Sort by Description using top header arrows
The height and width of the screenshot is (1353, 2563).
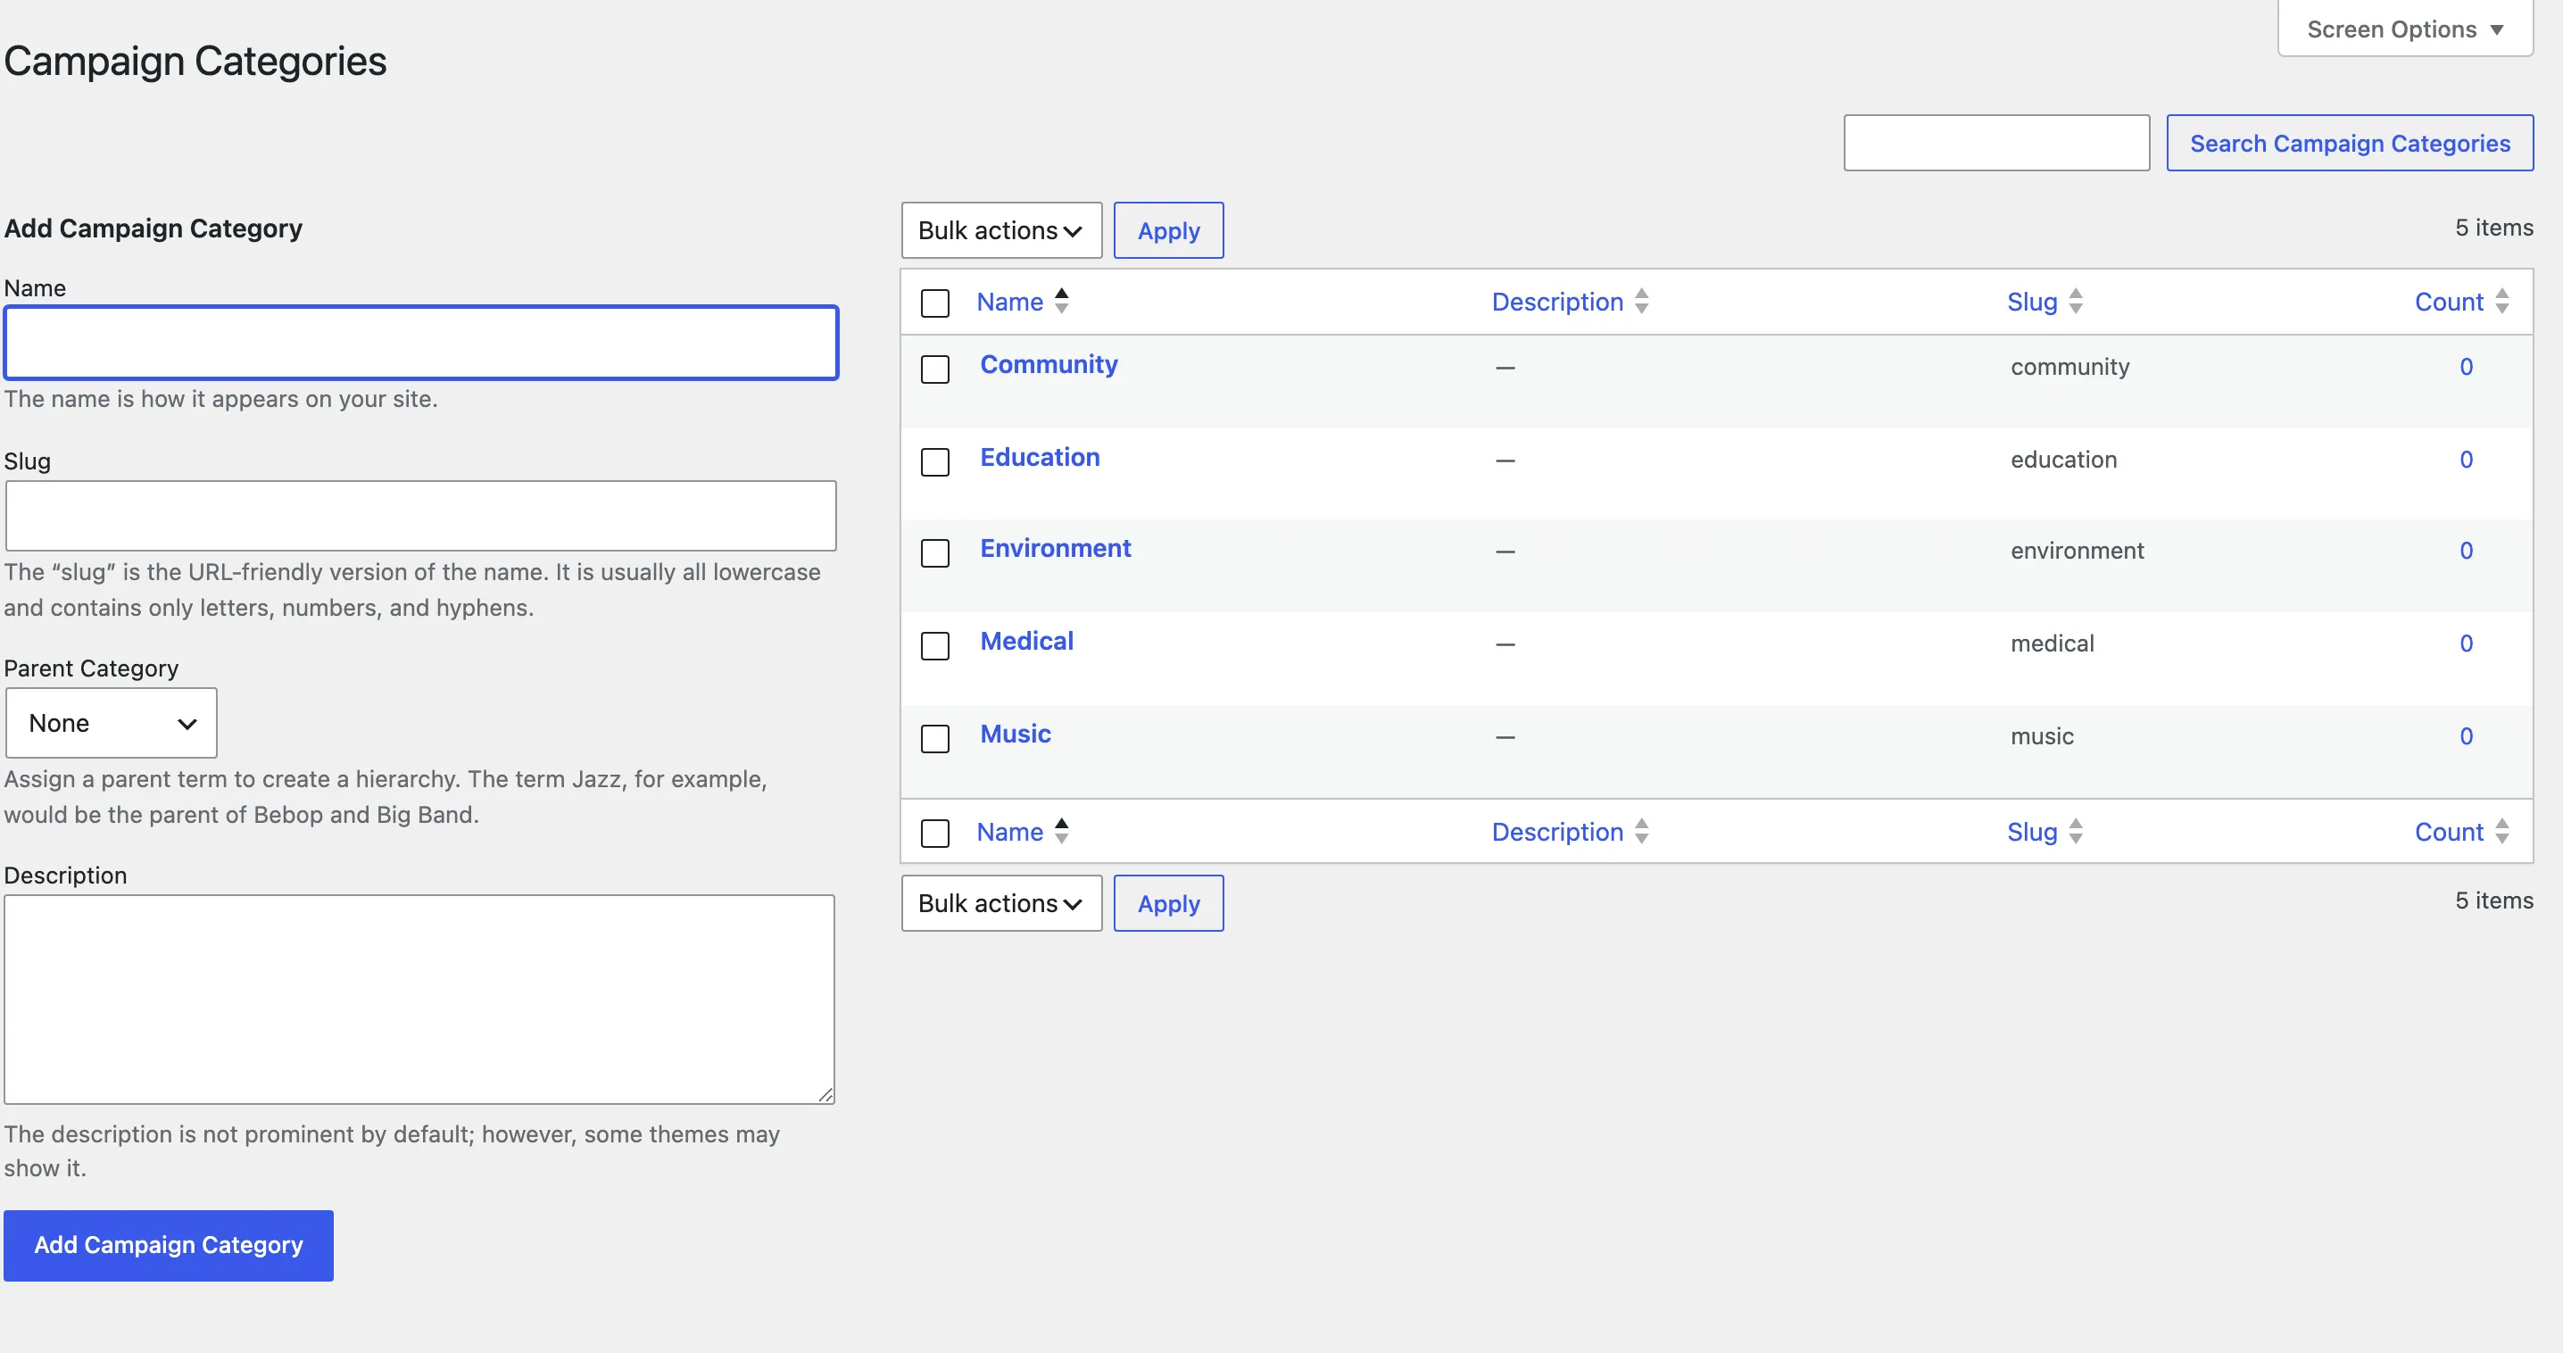coord(1642,302)
